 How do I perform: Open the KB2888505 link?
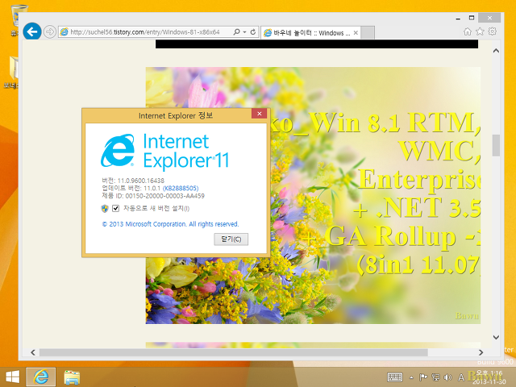click(x=181, y=188)
